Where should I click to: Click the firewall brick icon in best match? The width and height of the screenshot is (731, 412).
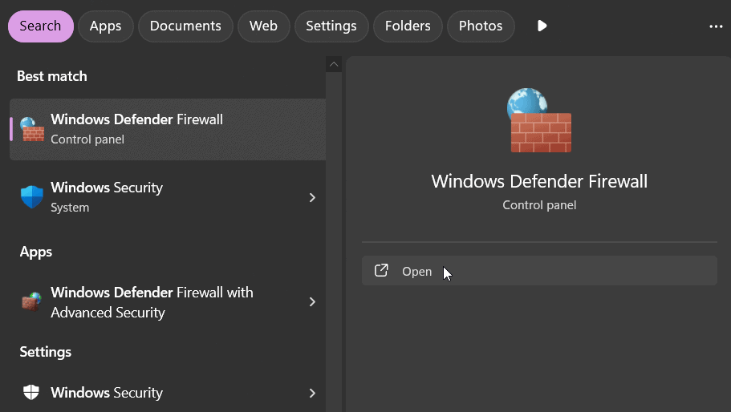click(x=32, y=129)
